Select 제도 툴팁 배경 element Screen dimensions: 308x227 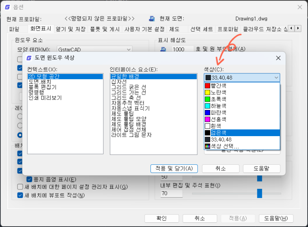pyautogui.click(x=153, y=124)
